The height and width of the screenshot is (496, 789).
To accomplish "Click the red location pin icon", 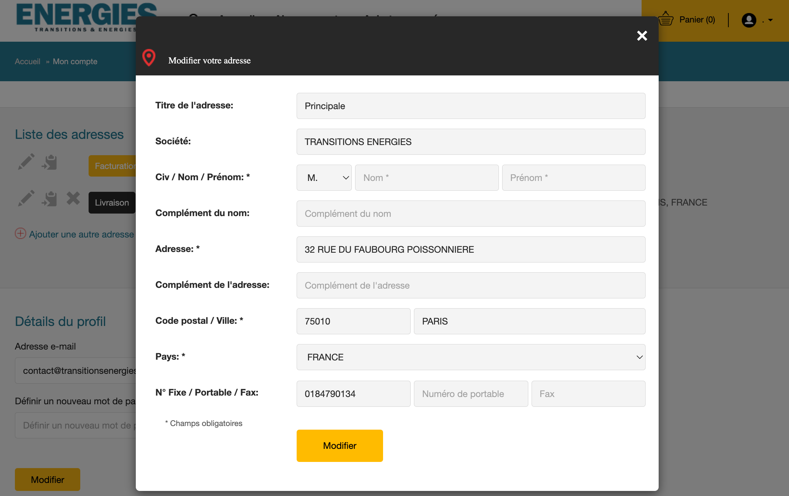I will click(149, 58).
